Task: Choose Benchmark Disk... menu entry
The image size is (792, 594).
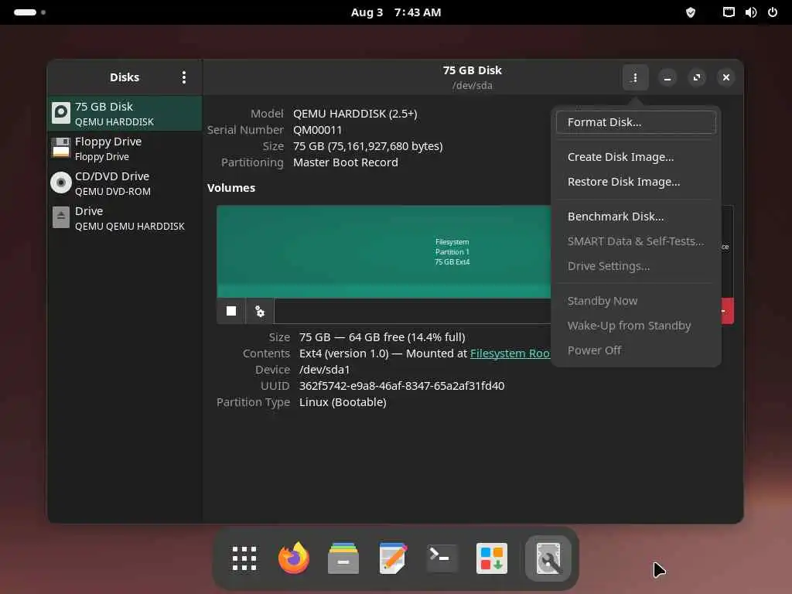Action: 636,217
